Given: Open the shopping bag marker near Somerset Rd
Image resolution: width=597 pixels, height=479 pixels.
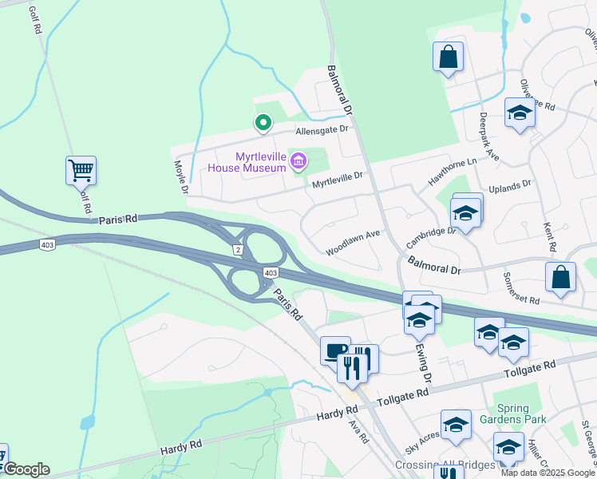Looking at the screenshot, I should tap(560, 278).
